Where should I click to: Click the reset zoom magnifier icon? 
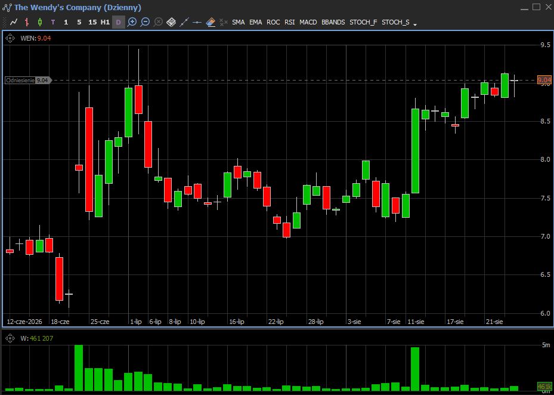tap(158, 22)
